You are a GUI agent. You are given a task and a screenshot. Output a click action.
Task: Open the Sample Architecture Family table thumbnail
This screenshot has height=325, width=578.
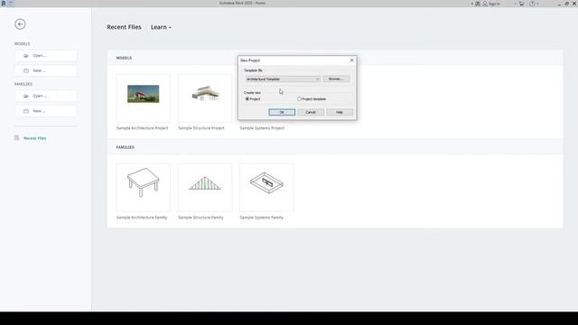pos(143,187)
